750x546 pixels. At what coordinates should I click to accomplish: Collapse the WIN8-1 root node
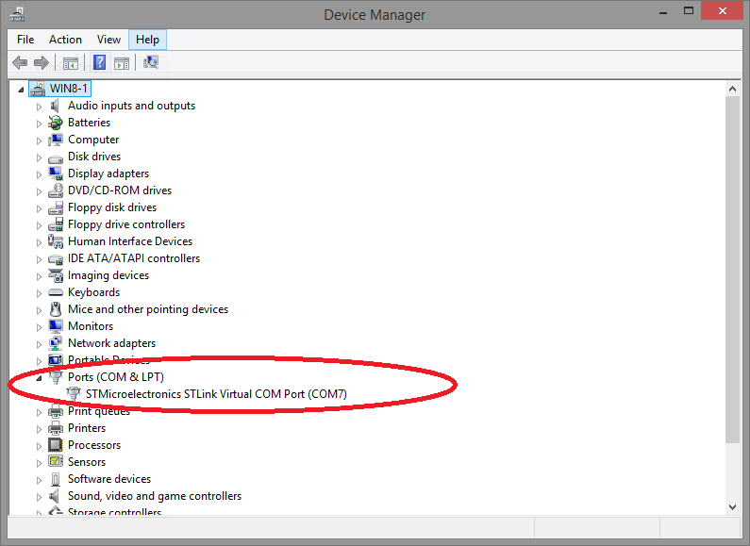coord(23,90)
